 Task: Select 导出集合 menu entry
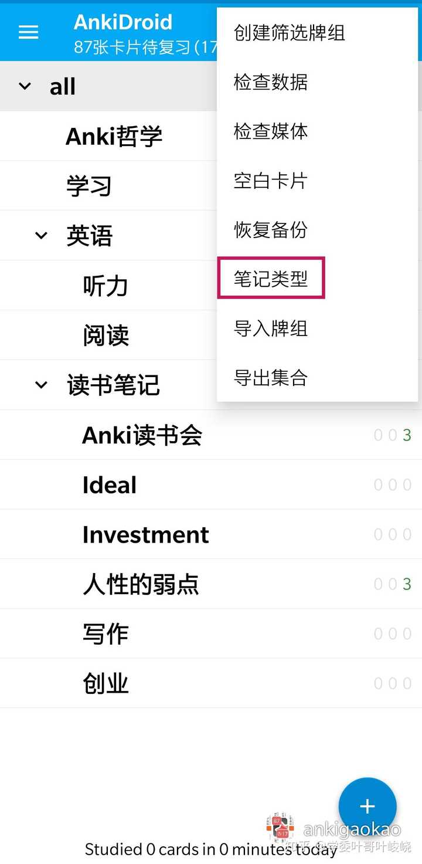tap(271, 378)
